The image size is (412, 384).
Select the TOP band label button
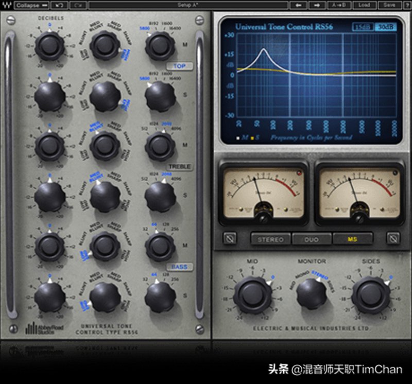pyautogui.click(x=179, y=66)
